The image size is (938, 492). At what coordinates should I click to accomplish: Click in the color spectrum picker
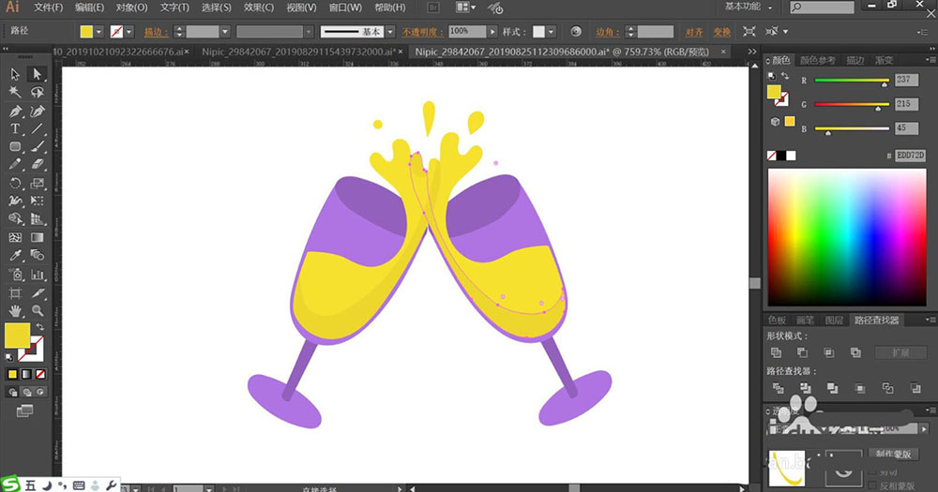(848, 239)
